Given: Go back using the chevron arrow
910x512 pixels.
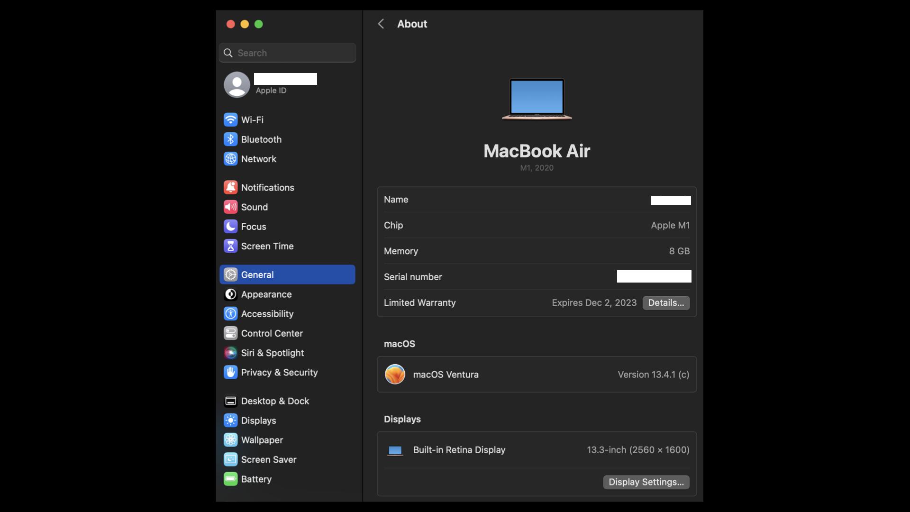Looking at the screenshot, I should 381,24.
